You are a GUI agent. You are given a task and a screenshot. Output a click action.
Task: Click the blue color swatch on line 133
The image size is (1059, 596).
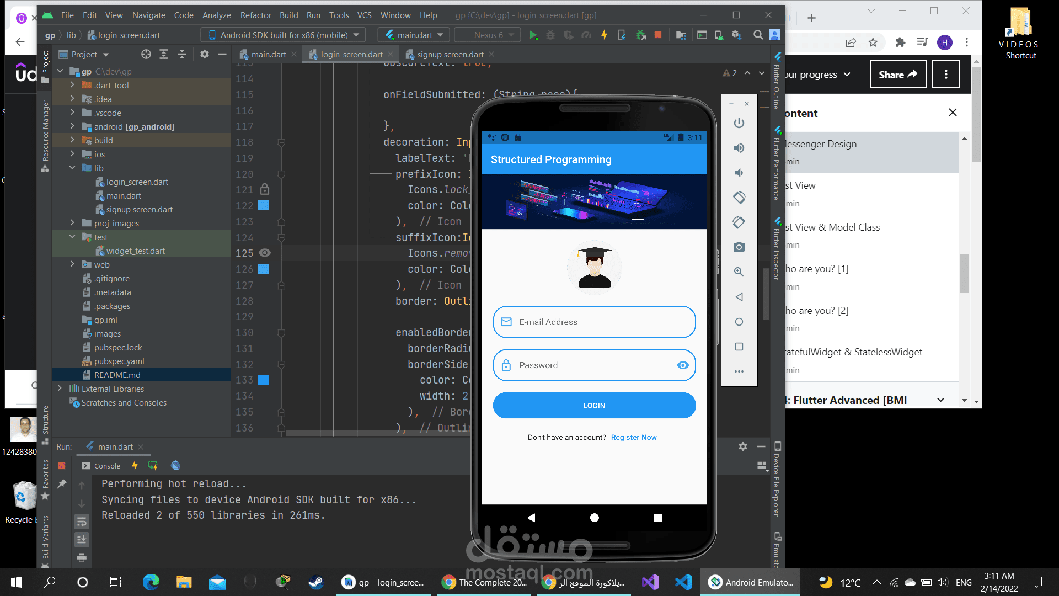click(x=264, y=380)
